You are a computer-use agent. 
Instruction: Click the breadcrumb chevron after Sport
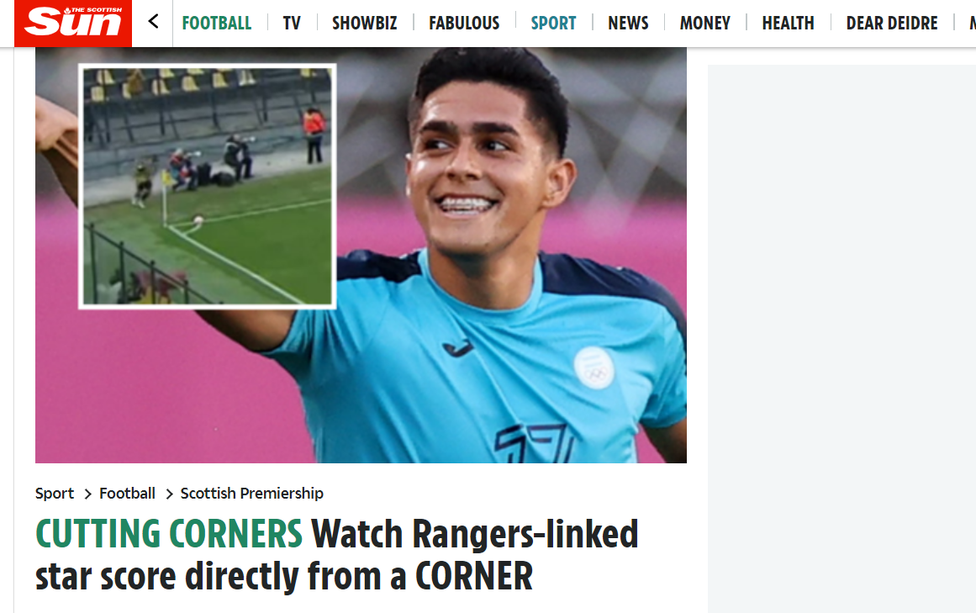(87, 494)
